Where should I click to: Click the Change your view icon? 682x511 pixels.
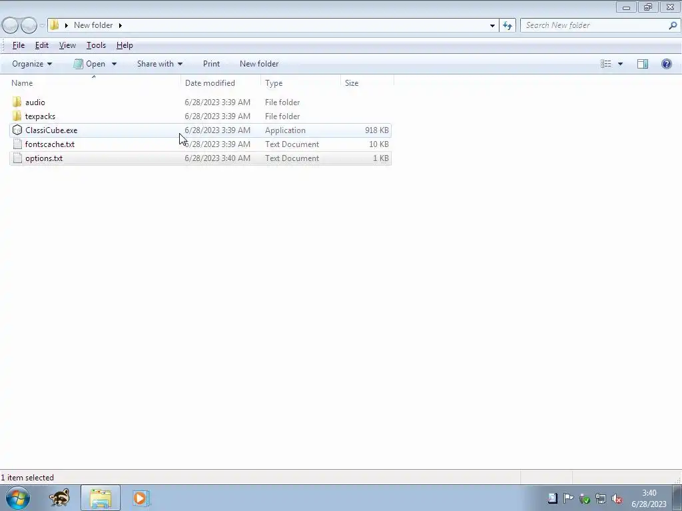pos(606,64)
